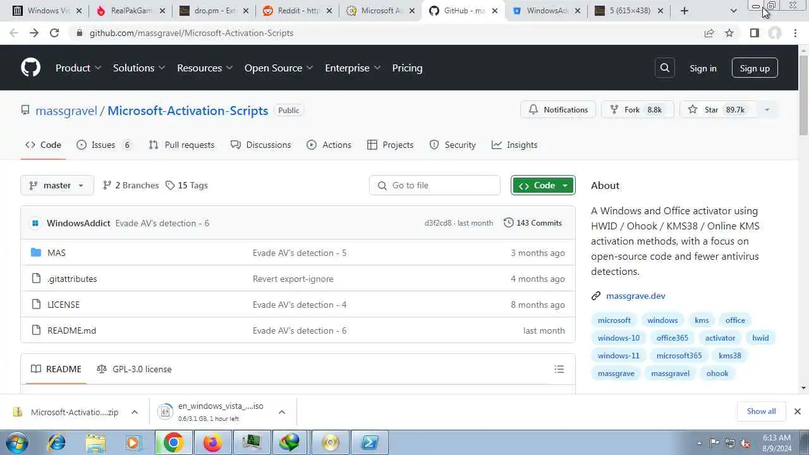809x455 pixels.
Task: View 143 Commits history
Action: pos(532,223)
